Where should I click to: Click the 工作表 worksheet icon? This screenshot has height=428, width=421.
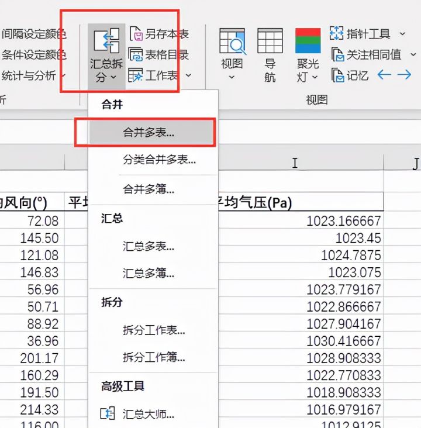pyautogui.click(x=136, y=75)
